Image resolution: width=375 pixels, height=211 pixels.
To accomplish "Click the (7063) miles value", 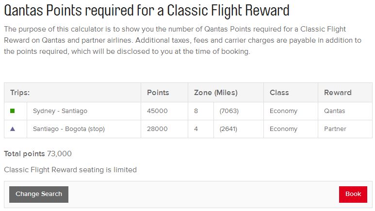I will click(x=229, y=111).
